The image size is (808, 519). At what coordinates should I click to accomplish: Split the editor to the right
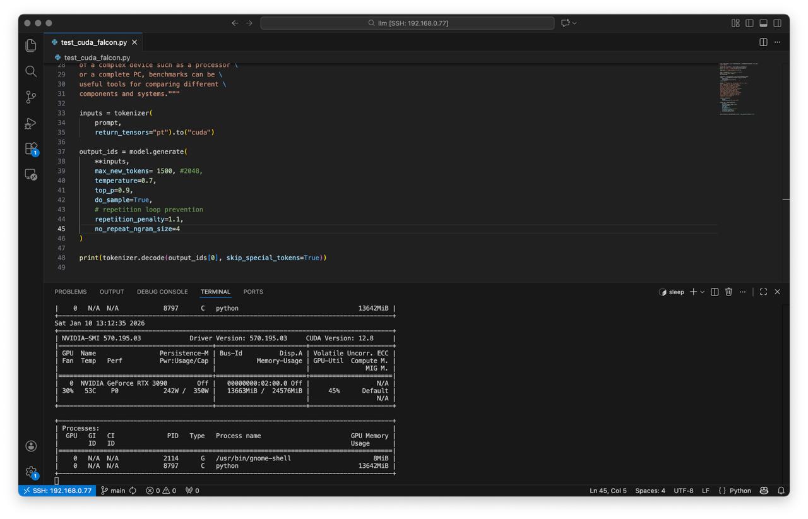763,42
